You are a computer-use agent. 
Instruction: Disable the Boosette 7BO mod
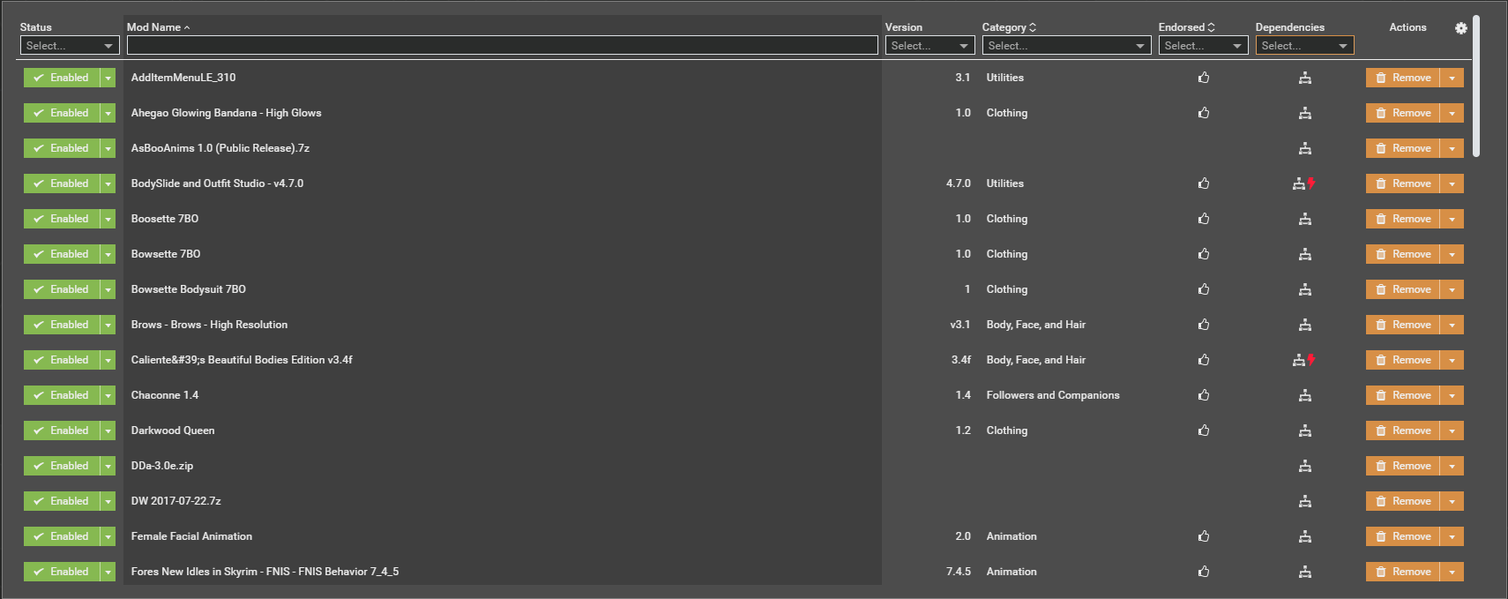(x=61, y=219)
